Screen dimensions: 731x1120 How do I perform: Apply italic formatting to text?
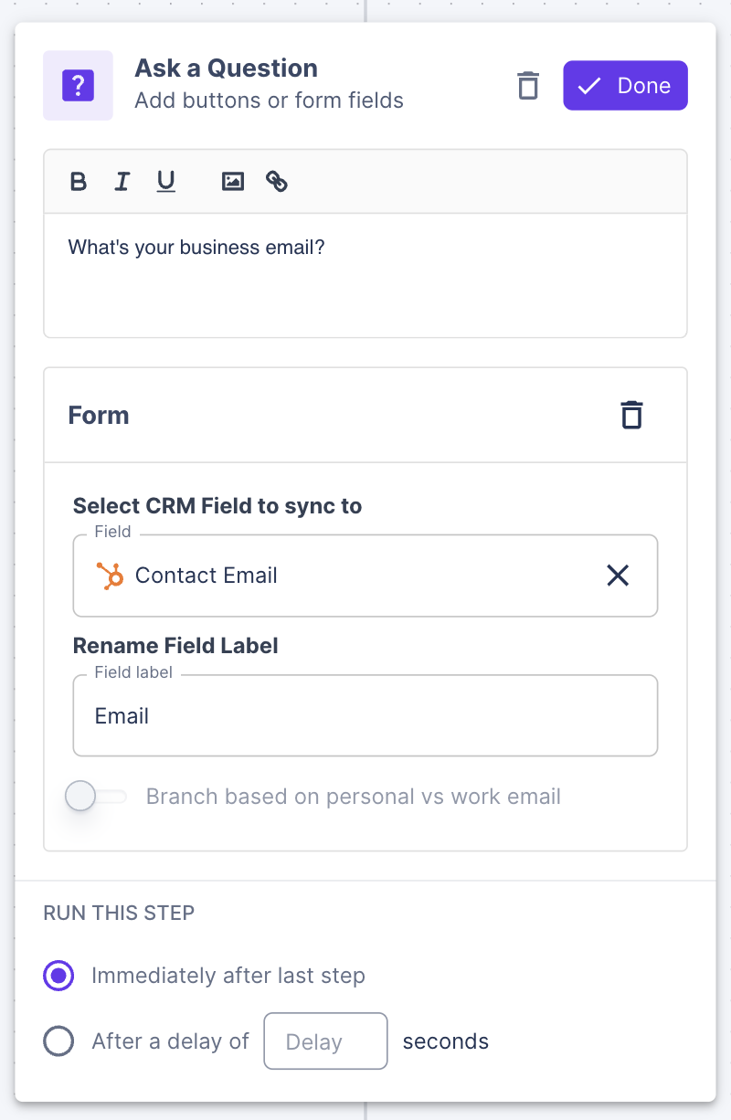pyautogui.click(x=122, y=182)
